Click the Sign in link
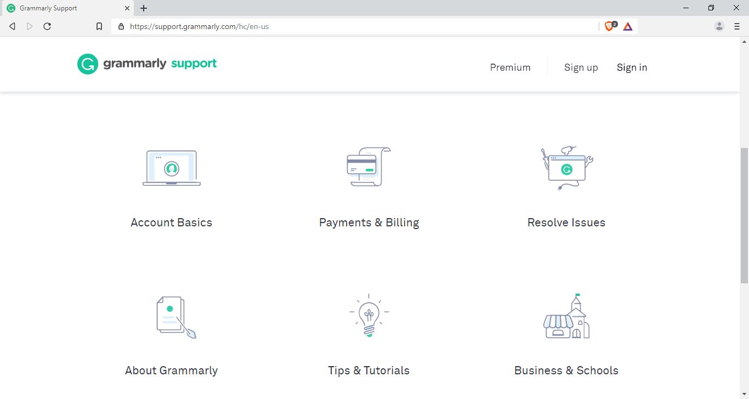Image resolution: width=749 pixels, height=399 pixels. coord(632,67)
